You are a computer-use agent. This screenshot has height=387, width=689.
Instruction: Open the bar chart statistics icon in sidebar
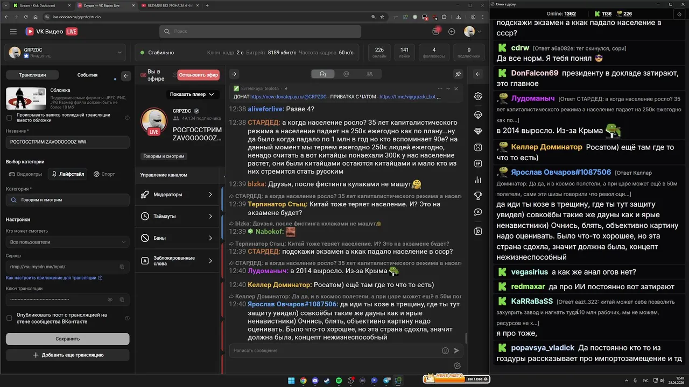point(478,180)
